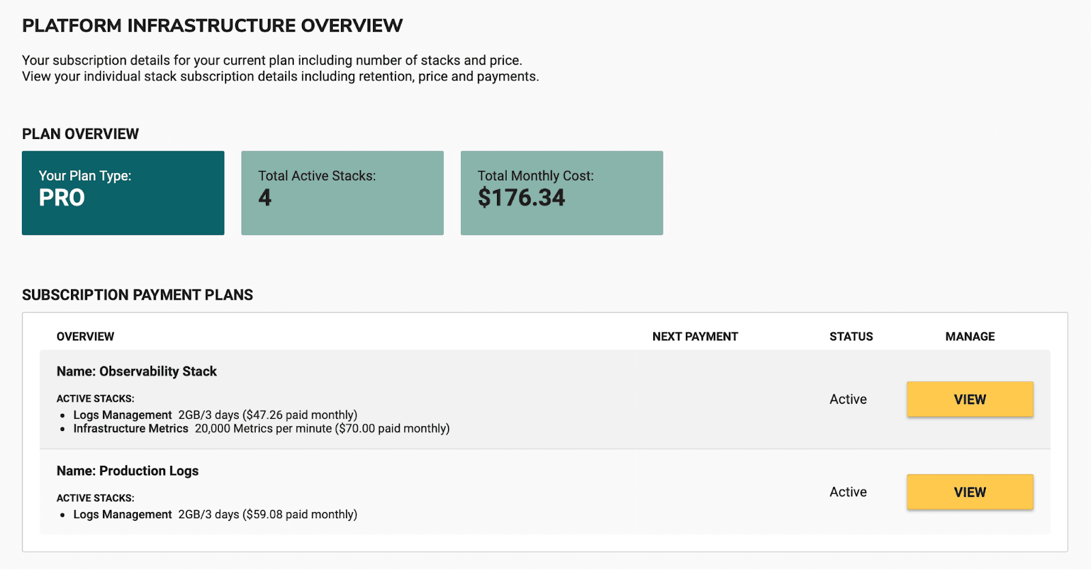The image size is (1091, 570).
Task: Click the NEXT PAYMENT column header
Action: coord(695,336)
